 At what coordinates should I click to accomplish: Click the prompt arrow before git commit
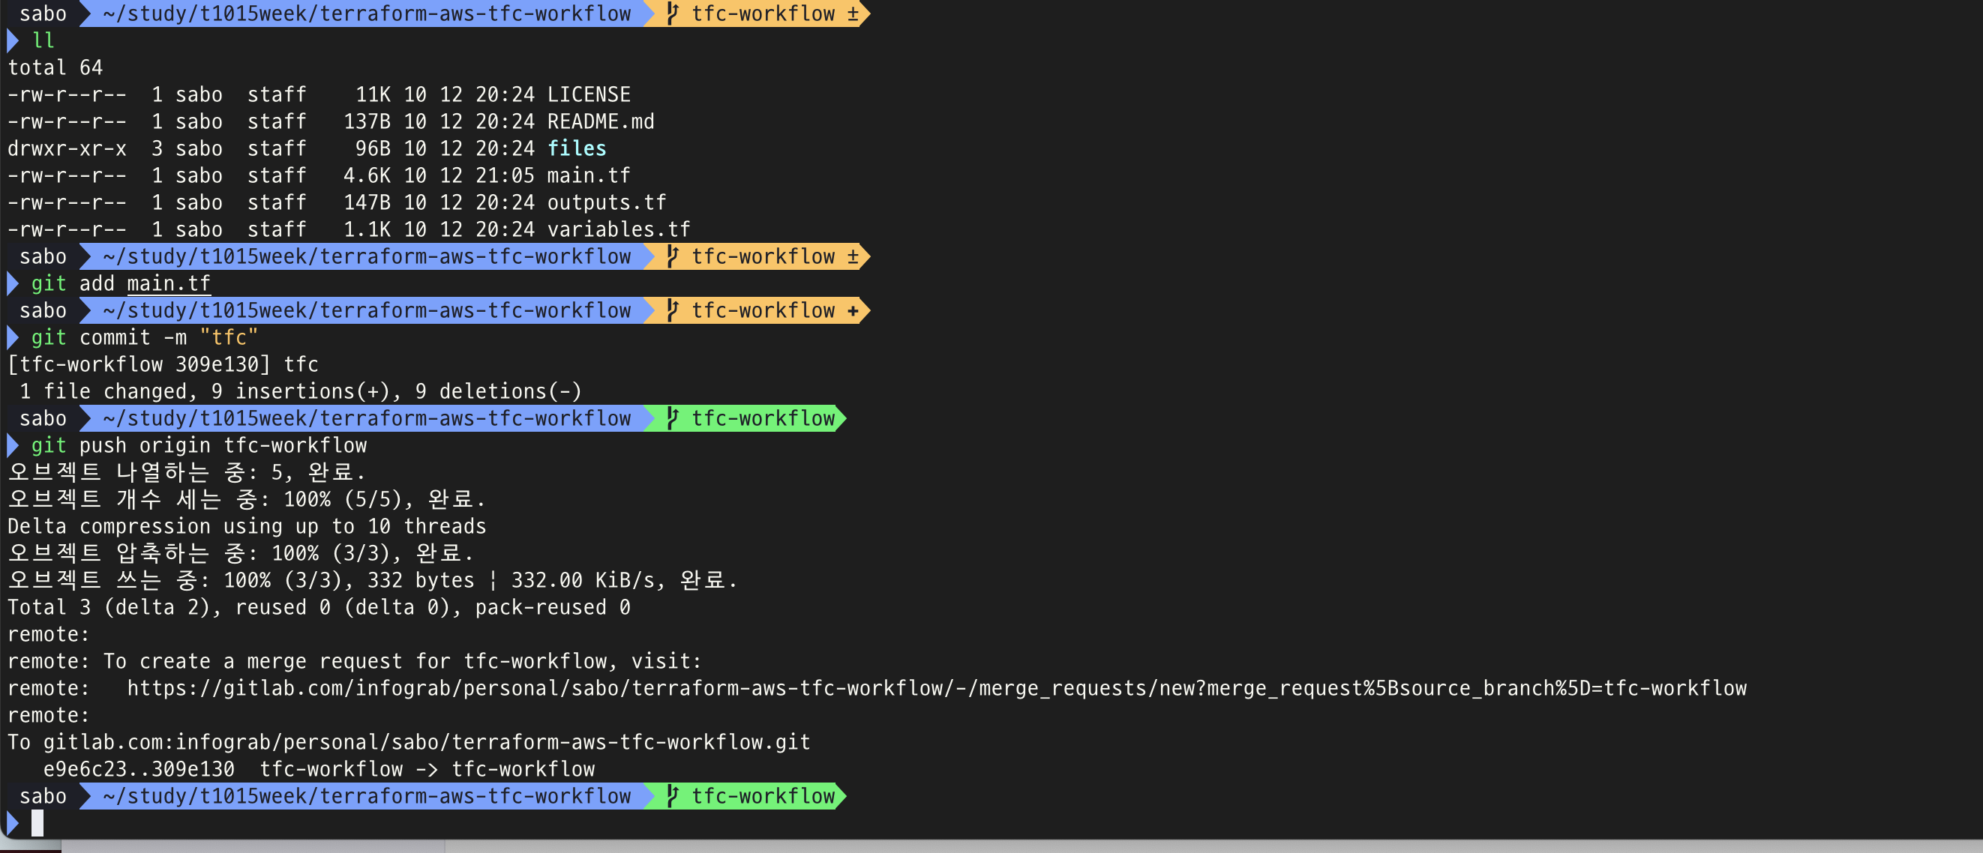[x=12, y=337]
